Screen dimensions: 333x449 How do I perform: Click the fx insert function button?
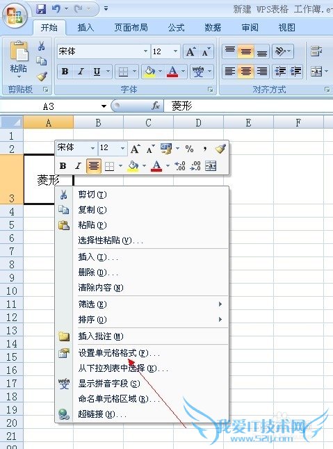pyautogui.click(x=156, y=106)
